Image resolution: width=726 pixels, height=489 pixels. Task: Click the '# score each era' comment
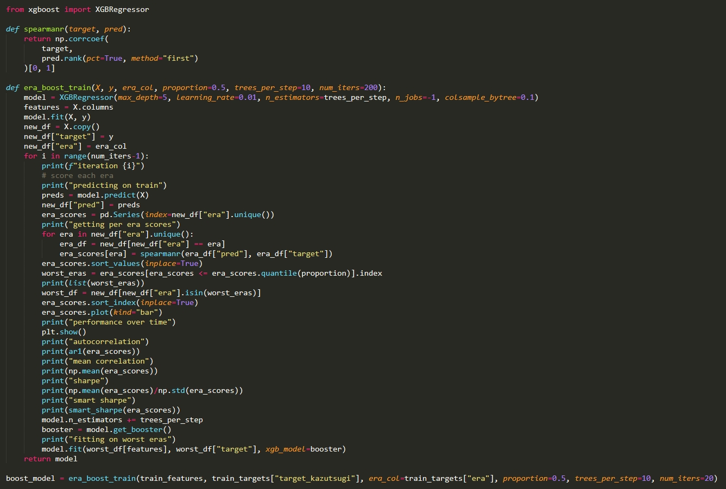77,175
